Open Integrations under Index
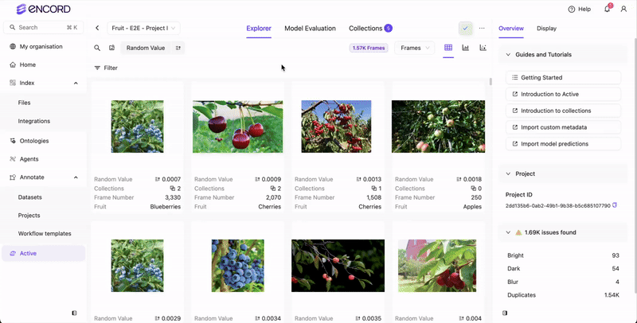The height and width of the screenshot is (323, 637). pos(34,121)
